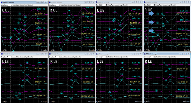Focus Disp Gain field in L Upper (13) window
This screenshot has height=104, width=192.
[9, 5]
